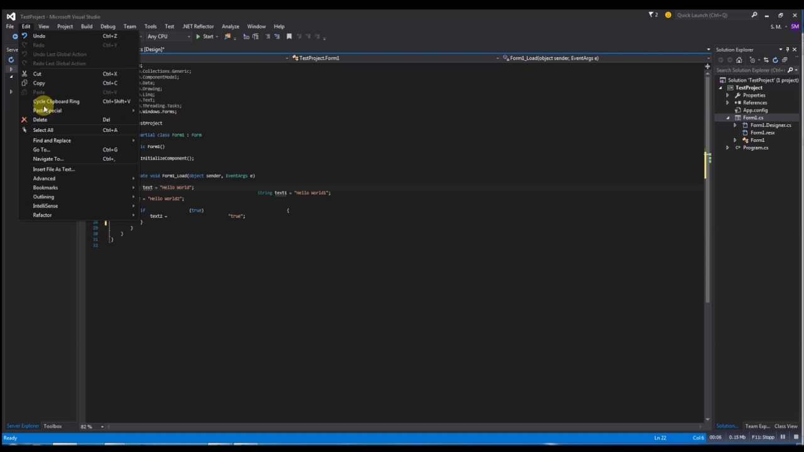Viewport: 804px width, 452px height.
Task: Choose Insert File As Text...
Action: click(x=79, y=169)
